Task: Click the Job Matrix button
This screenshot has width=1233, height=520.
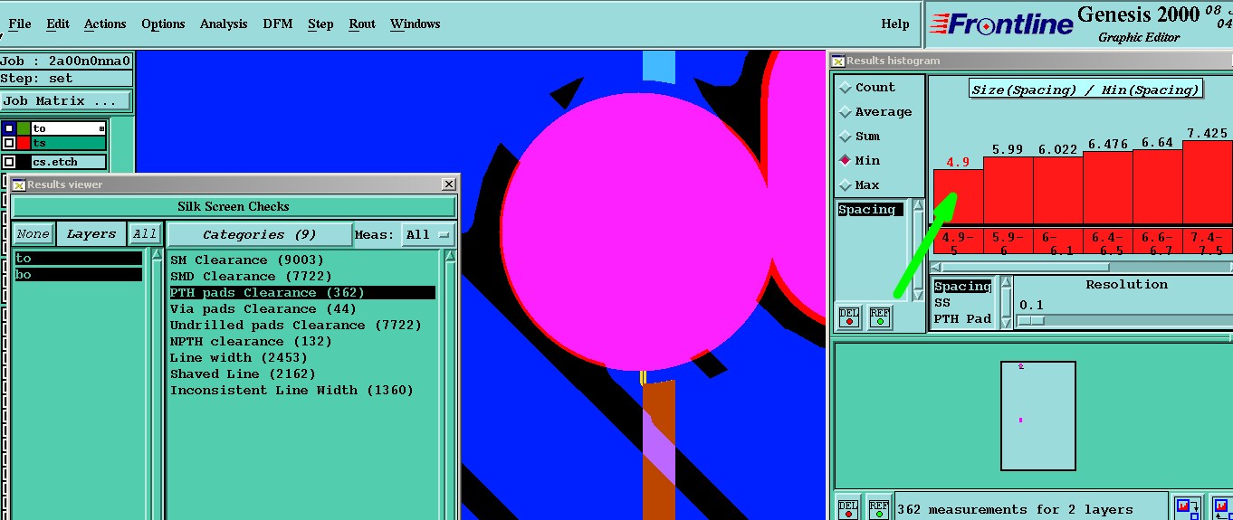Action: (x=66, y=100)
